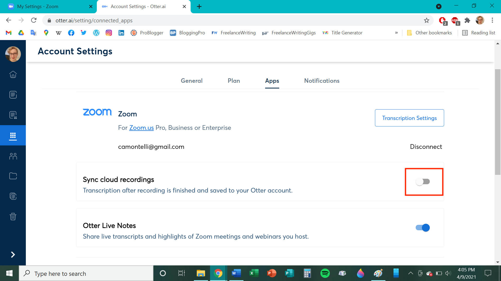This screenshot has width=501, height=281.
Task: Open Google Drive bookmark icon
Action: 21,33
